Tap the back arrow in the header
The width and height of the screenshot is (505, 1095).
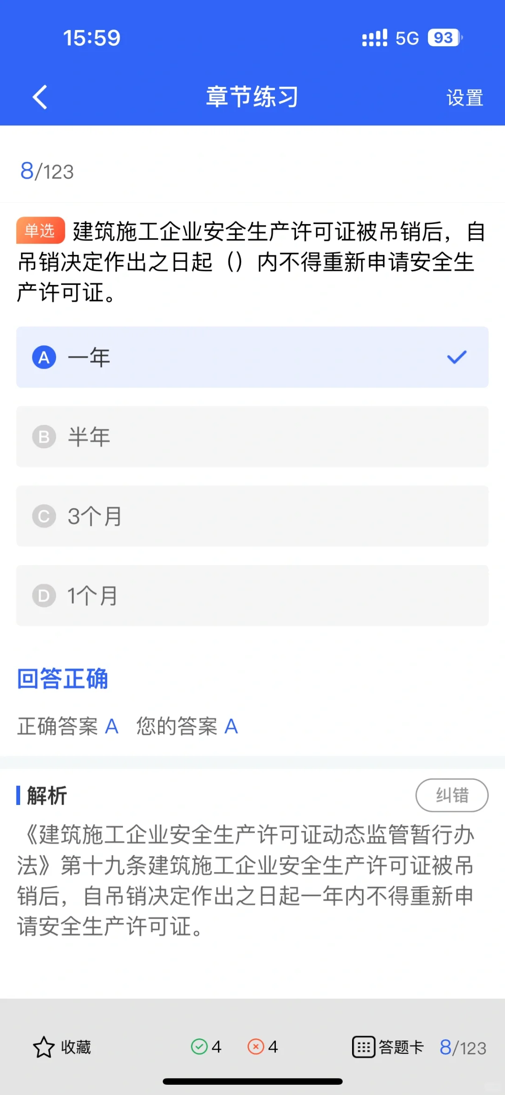click(x=40, y=97)
